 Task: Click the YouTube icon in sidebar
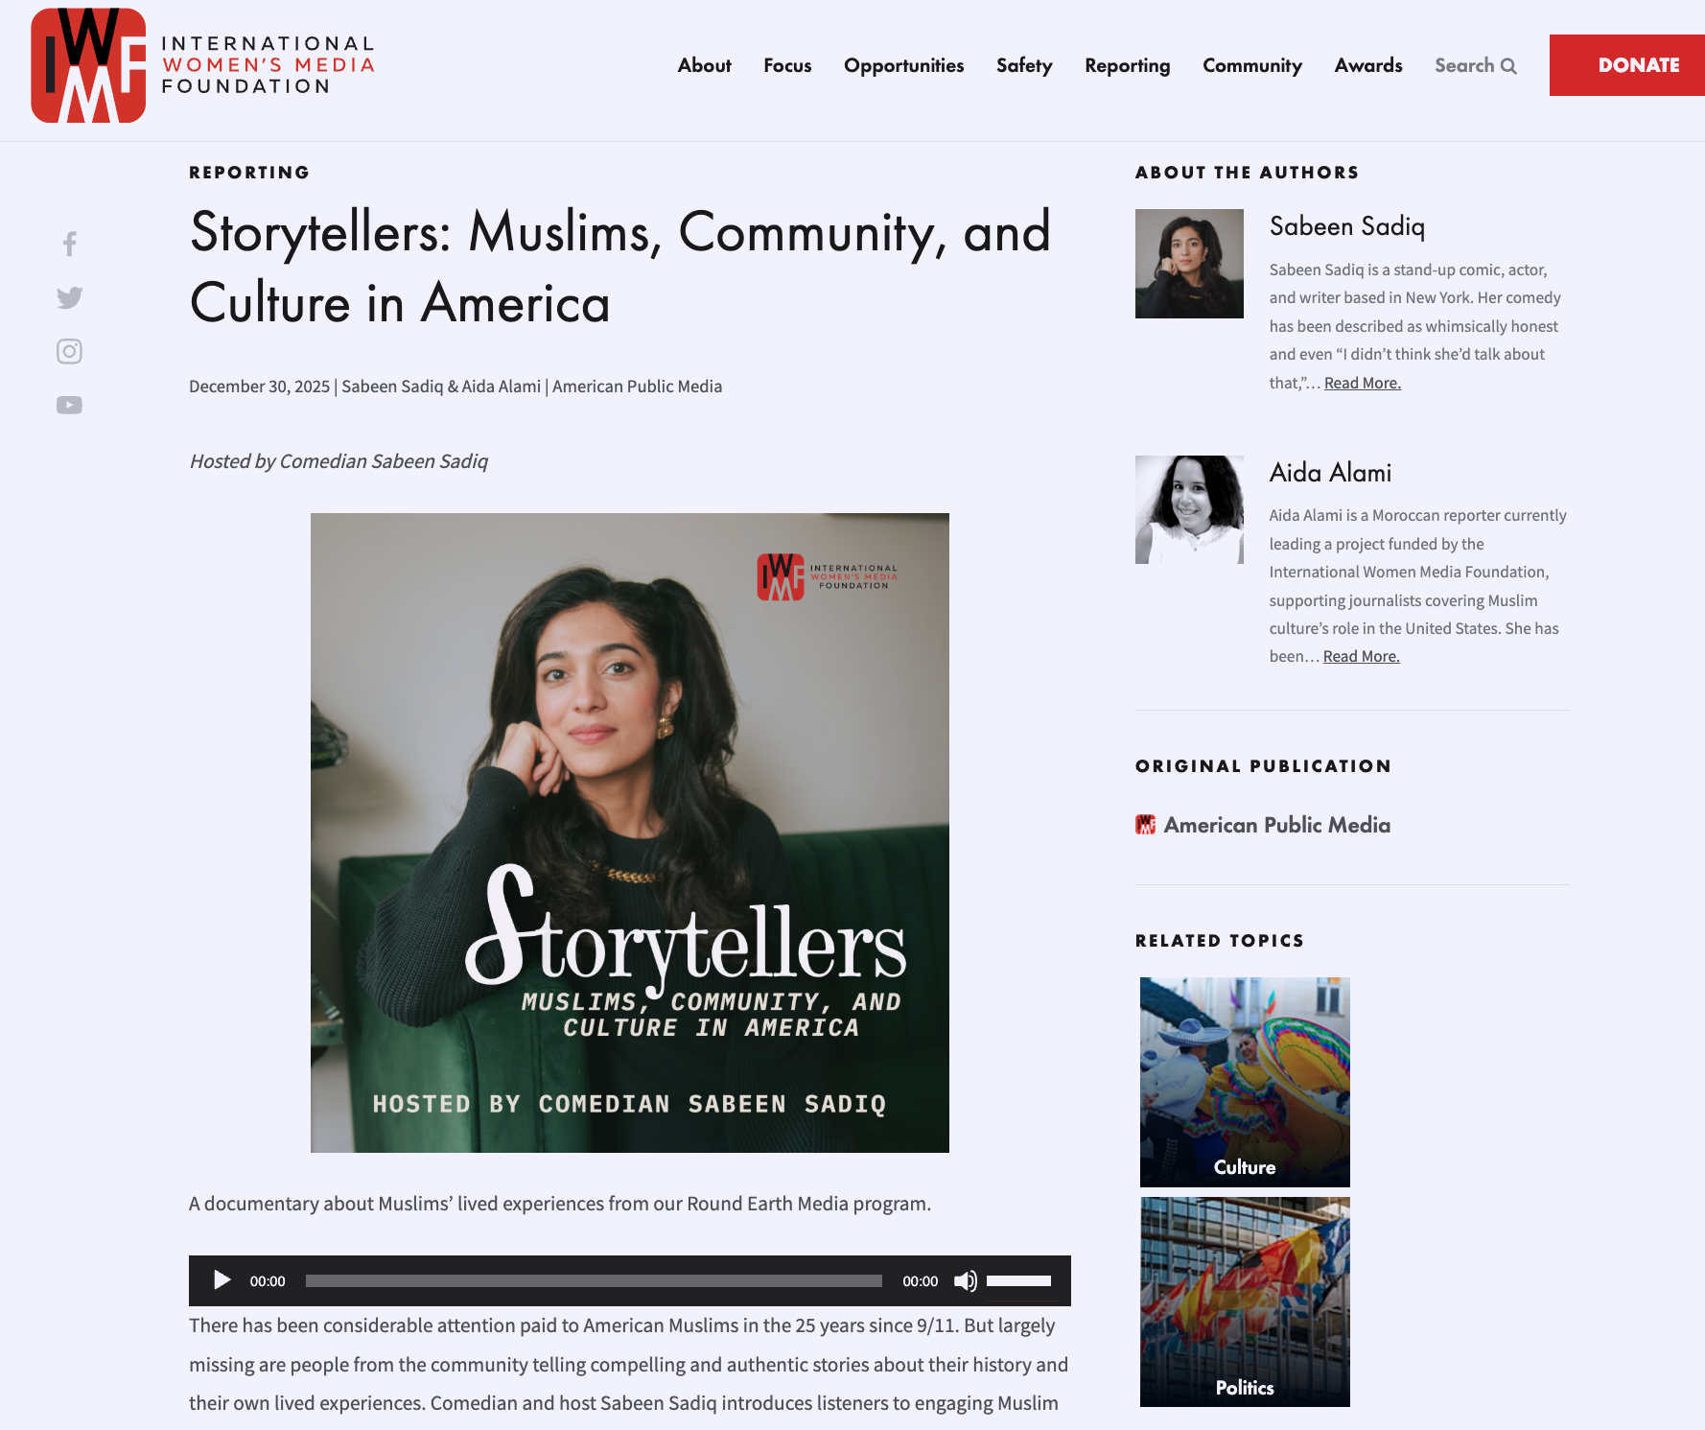coord(69,405)
